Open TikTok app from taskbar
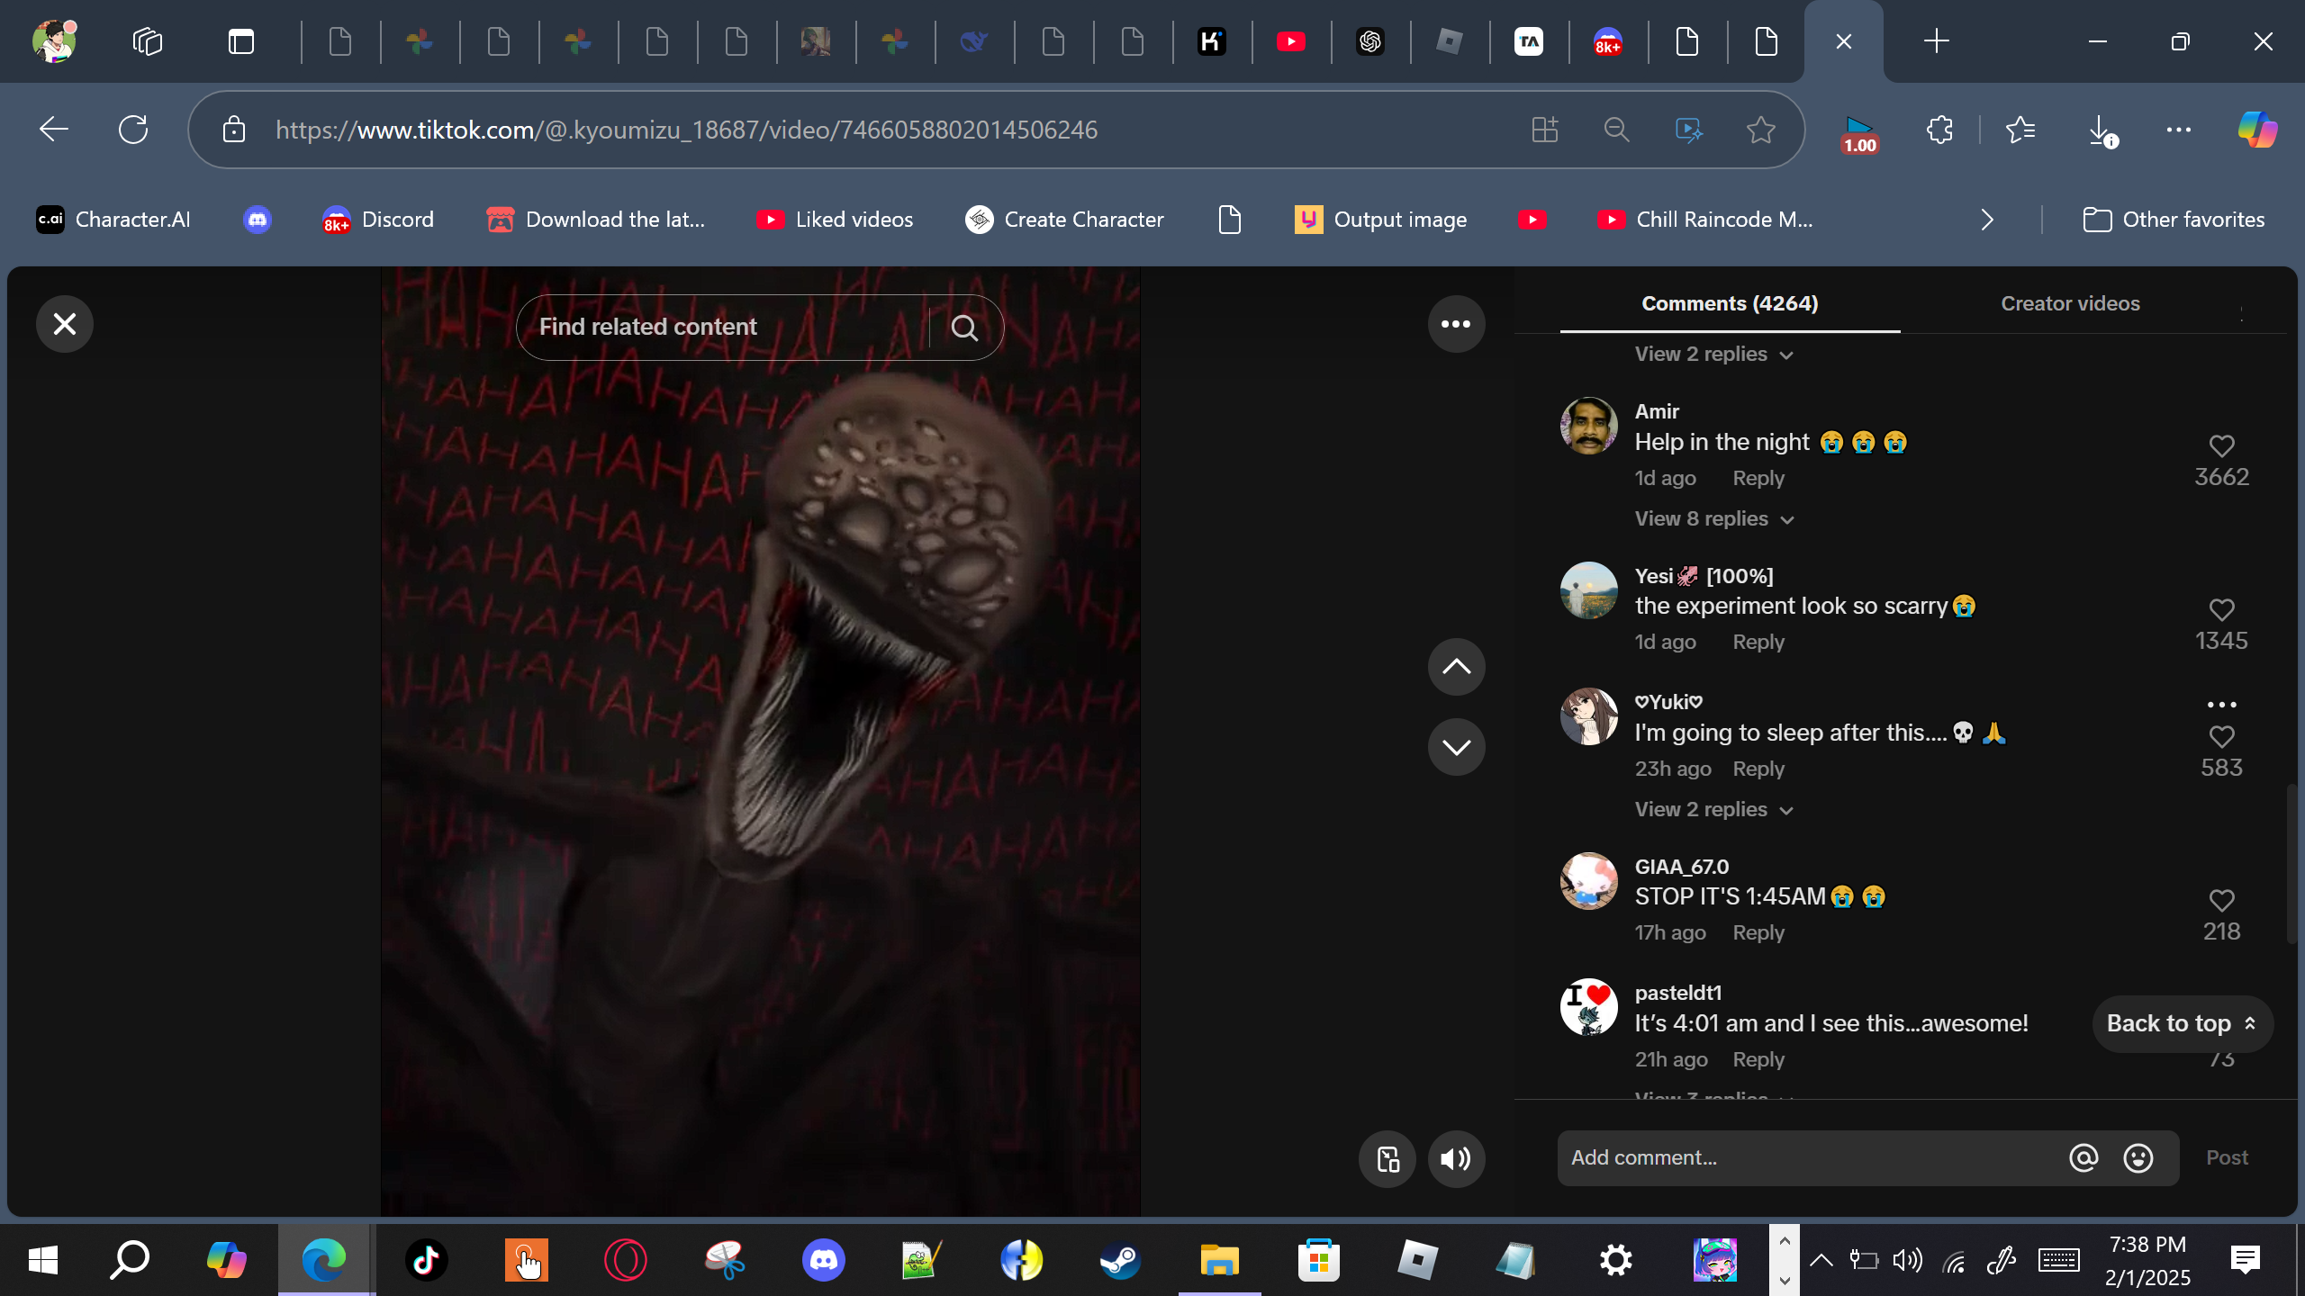The height and width of the screenshot is (1296, 2305). coord(426,1260)
